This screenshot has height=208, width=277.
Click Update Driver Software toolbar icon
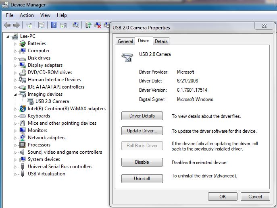pyautogui.click(x=88, y=25)
